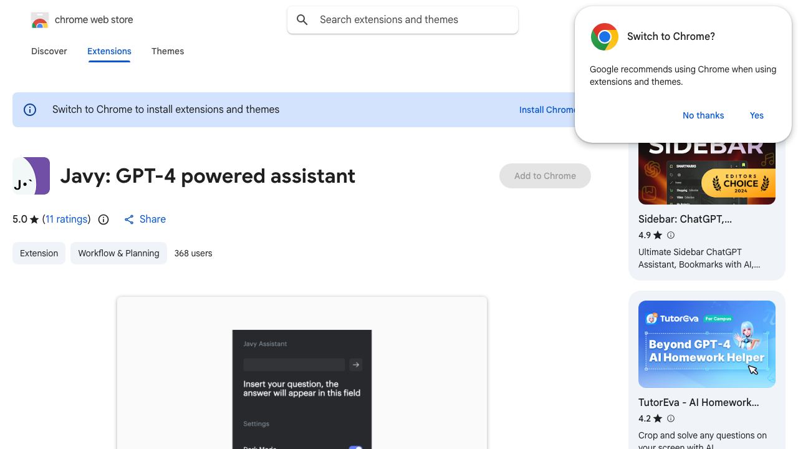Open the Javy Assistant screenshot preview
The width and height of the screenshot is (798, 449).
point(302,373)
